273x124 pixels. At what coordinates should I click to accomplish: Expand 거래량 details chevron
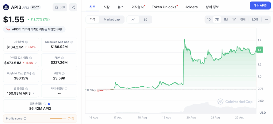click(x=36, y=63)
